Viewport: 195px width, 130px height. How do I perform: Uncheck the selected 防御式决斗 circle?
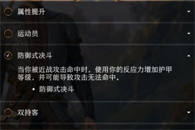(x=8, y=55)
